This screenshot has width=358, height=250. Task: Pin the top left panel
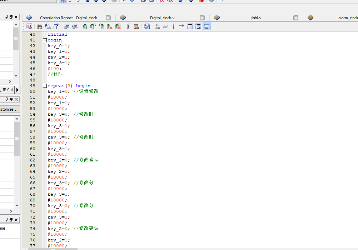coord(7,17)
